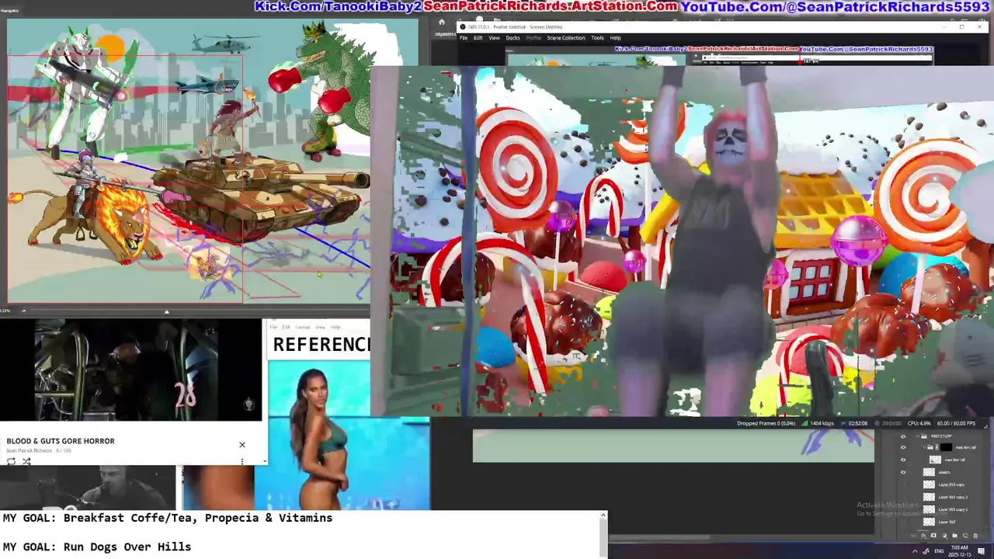
Task: Hide the new lion ref layer
Action: tap(903, 460)
